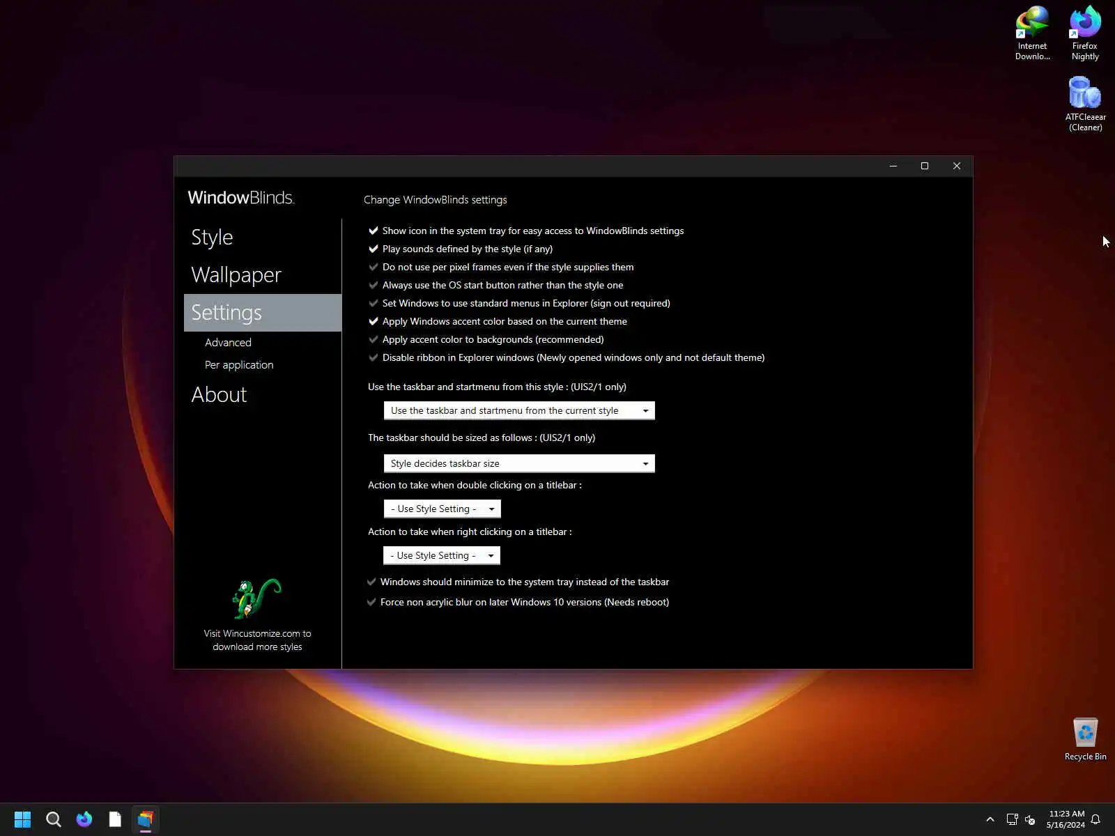Open the double clicking titlebar action dropdown
The height and width of the screenshot is (836, 1115).
[442, 509]
